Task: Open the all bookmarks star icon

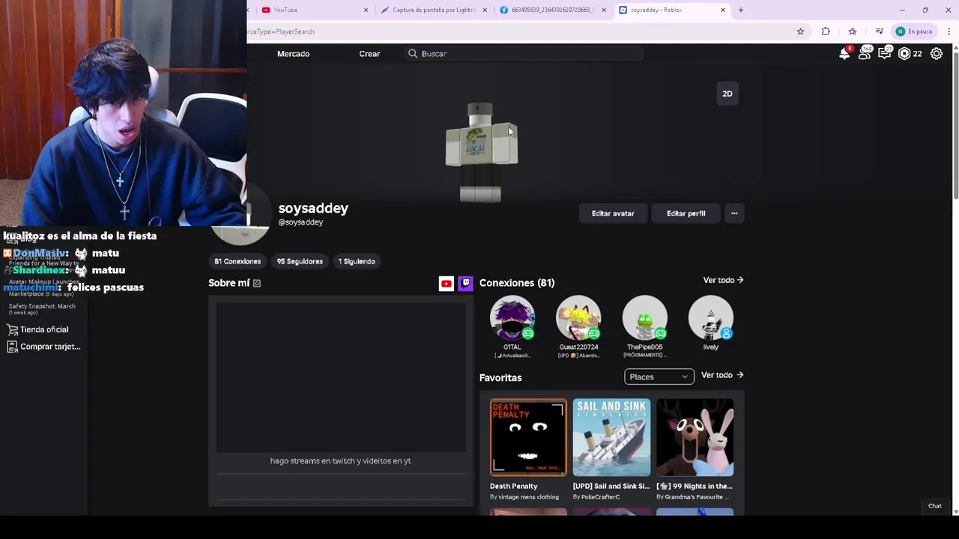Action: 853,31
